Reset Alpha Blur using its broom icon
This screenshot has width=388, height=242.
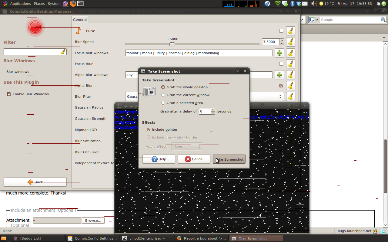tap(290, 86)
